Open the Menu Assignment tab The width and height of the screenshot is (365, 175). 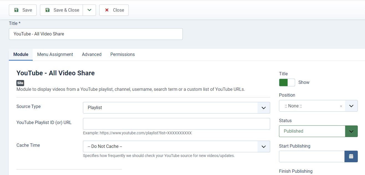[55, 55]
